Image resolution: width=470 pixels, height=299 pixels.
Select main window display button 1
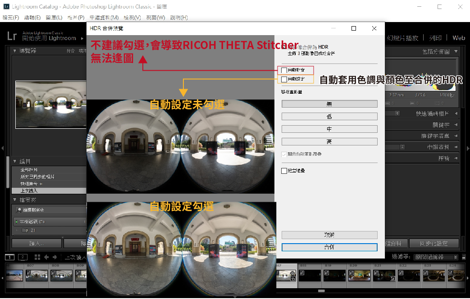[x=10, y=257]
